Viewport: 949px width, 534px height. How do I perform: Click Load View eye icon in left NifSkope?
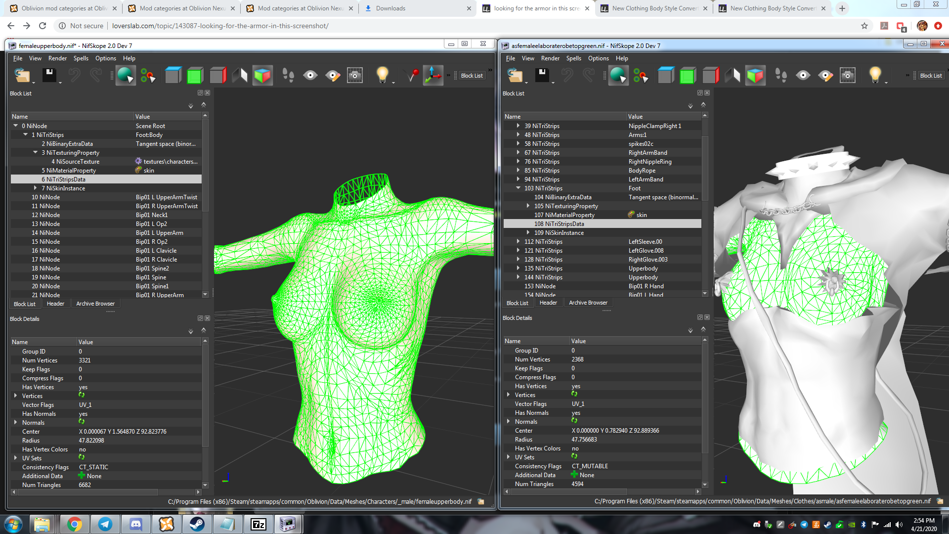[x=310, y=76]
